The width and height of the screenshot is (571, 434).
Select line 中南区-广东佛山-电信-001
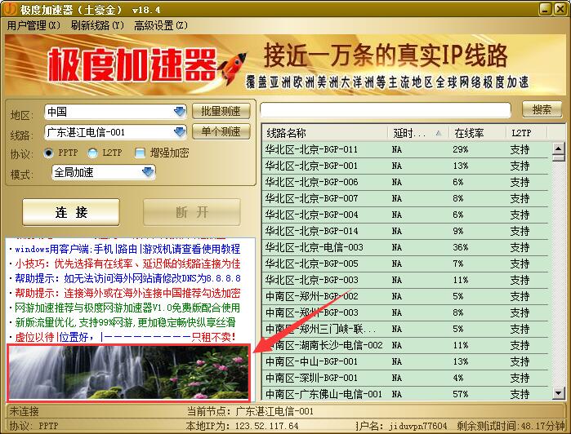(x=405, y=394)
